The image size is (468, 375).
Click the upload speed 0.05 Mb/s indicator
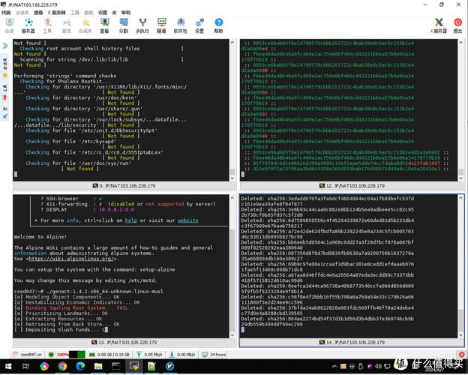(149, 355)
